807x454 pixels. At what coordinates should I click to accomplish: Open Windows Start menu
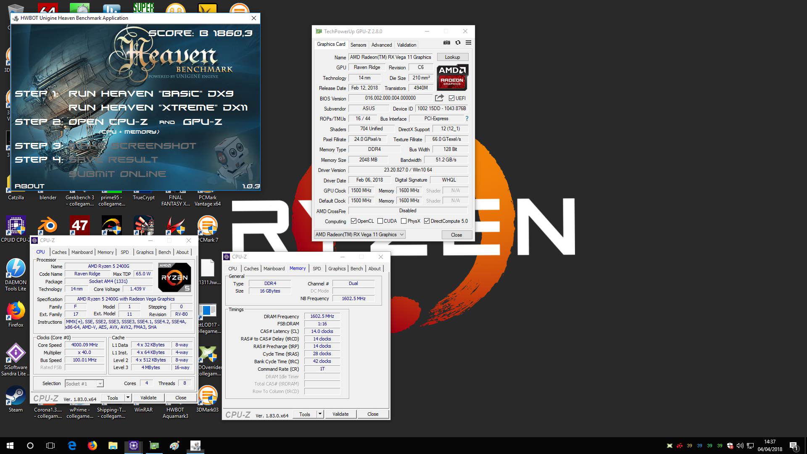click(x=10, y=446)
